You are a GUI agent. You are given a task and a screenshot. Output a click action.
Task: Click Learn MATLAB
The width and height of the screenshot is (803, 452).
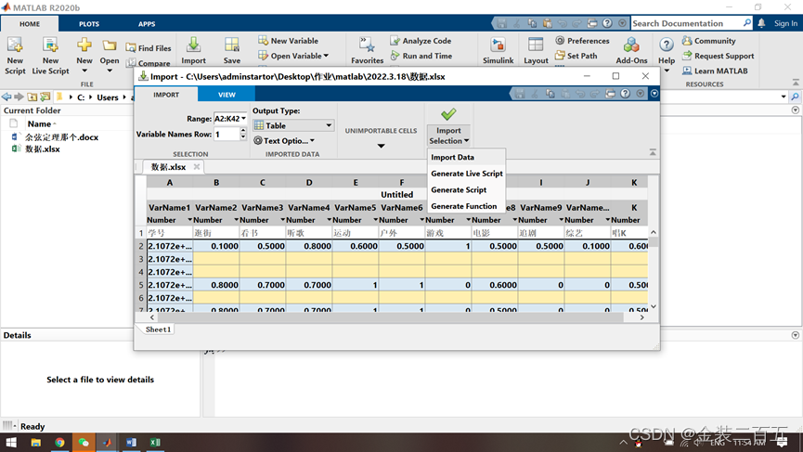[x=715, y=71]
